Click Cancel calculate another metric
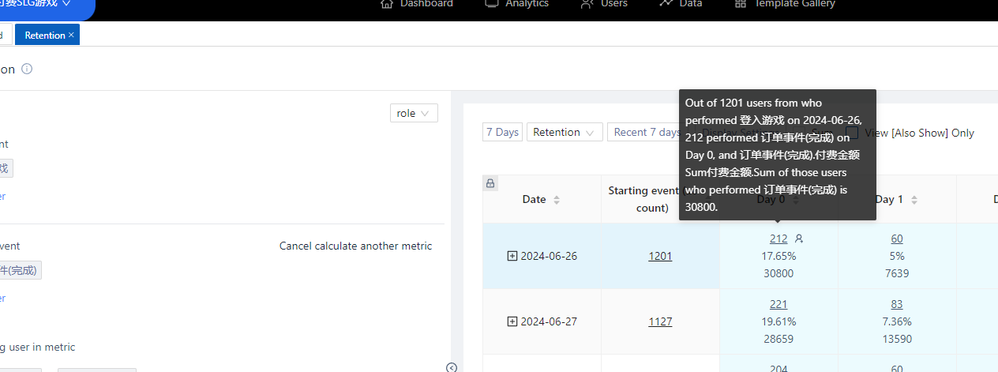Viewport: 998px width, 372px height. [x=355, y=246]
